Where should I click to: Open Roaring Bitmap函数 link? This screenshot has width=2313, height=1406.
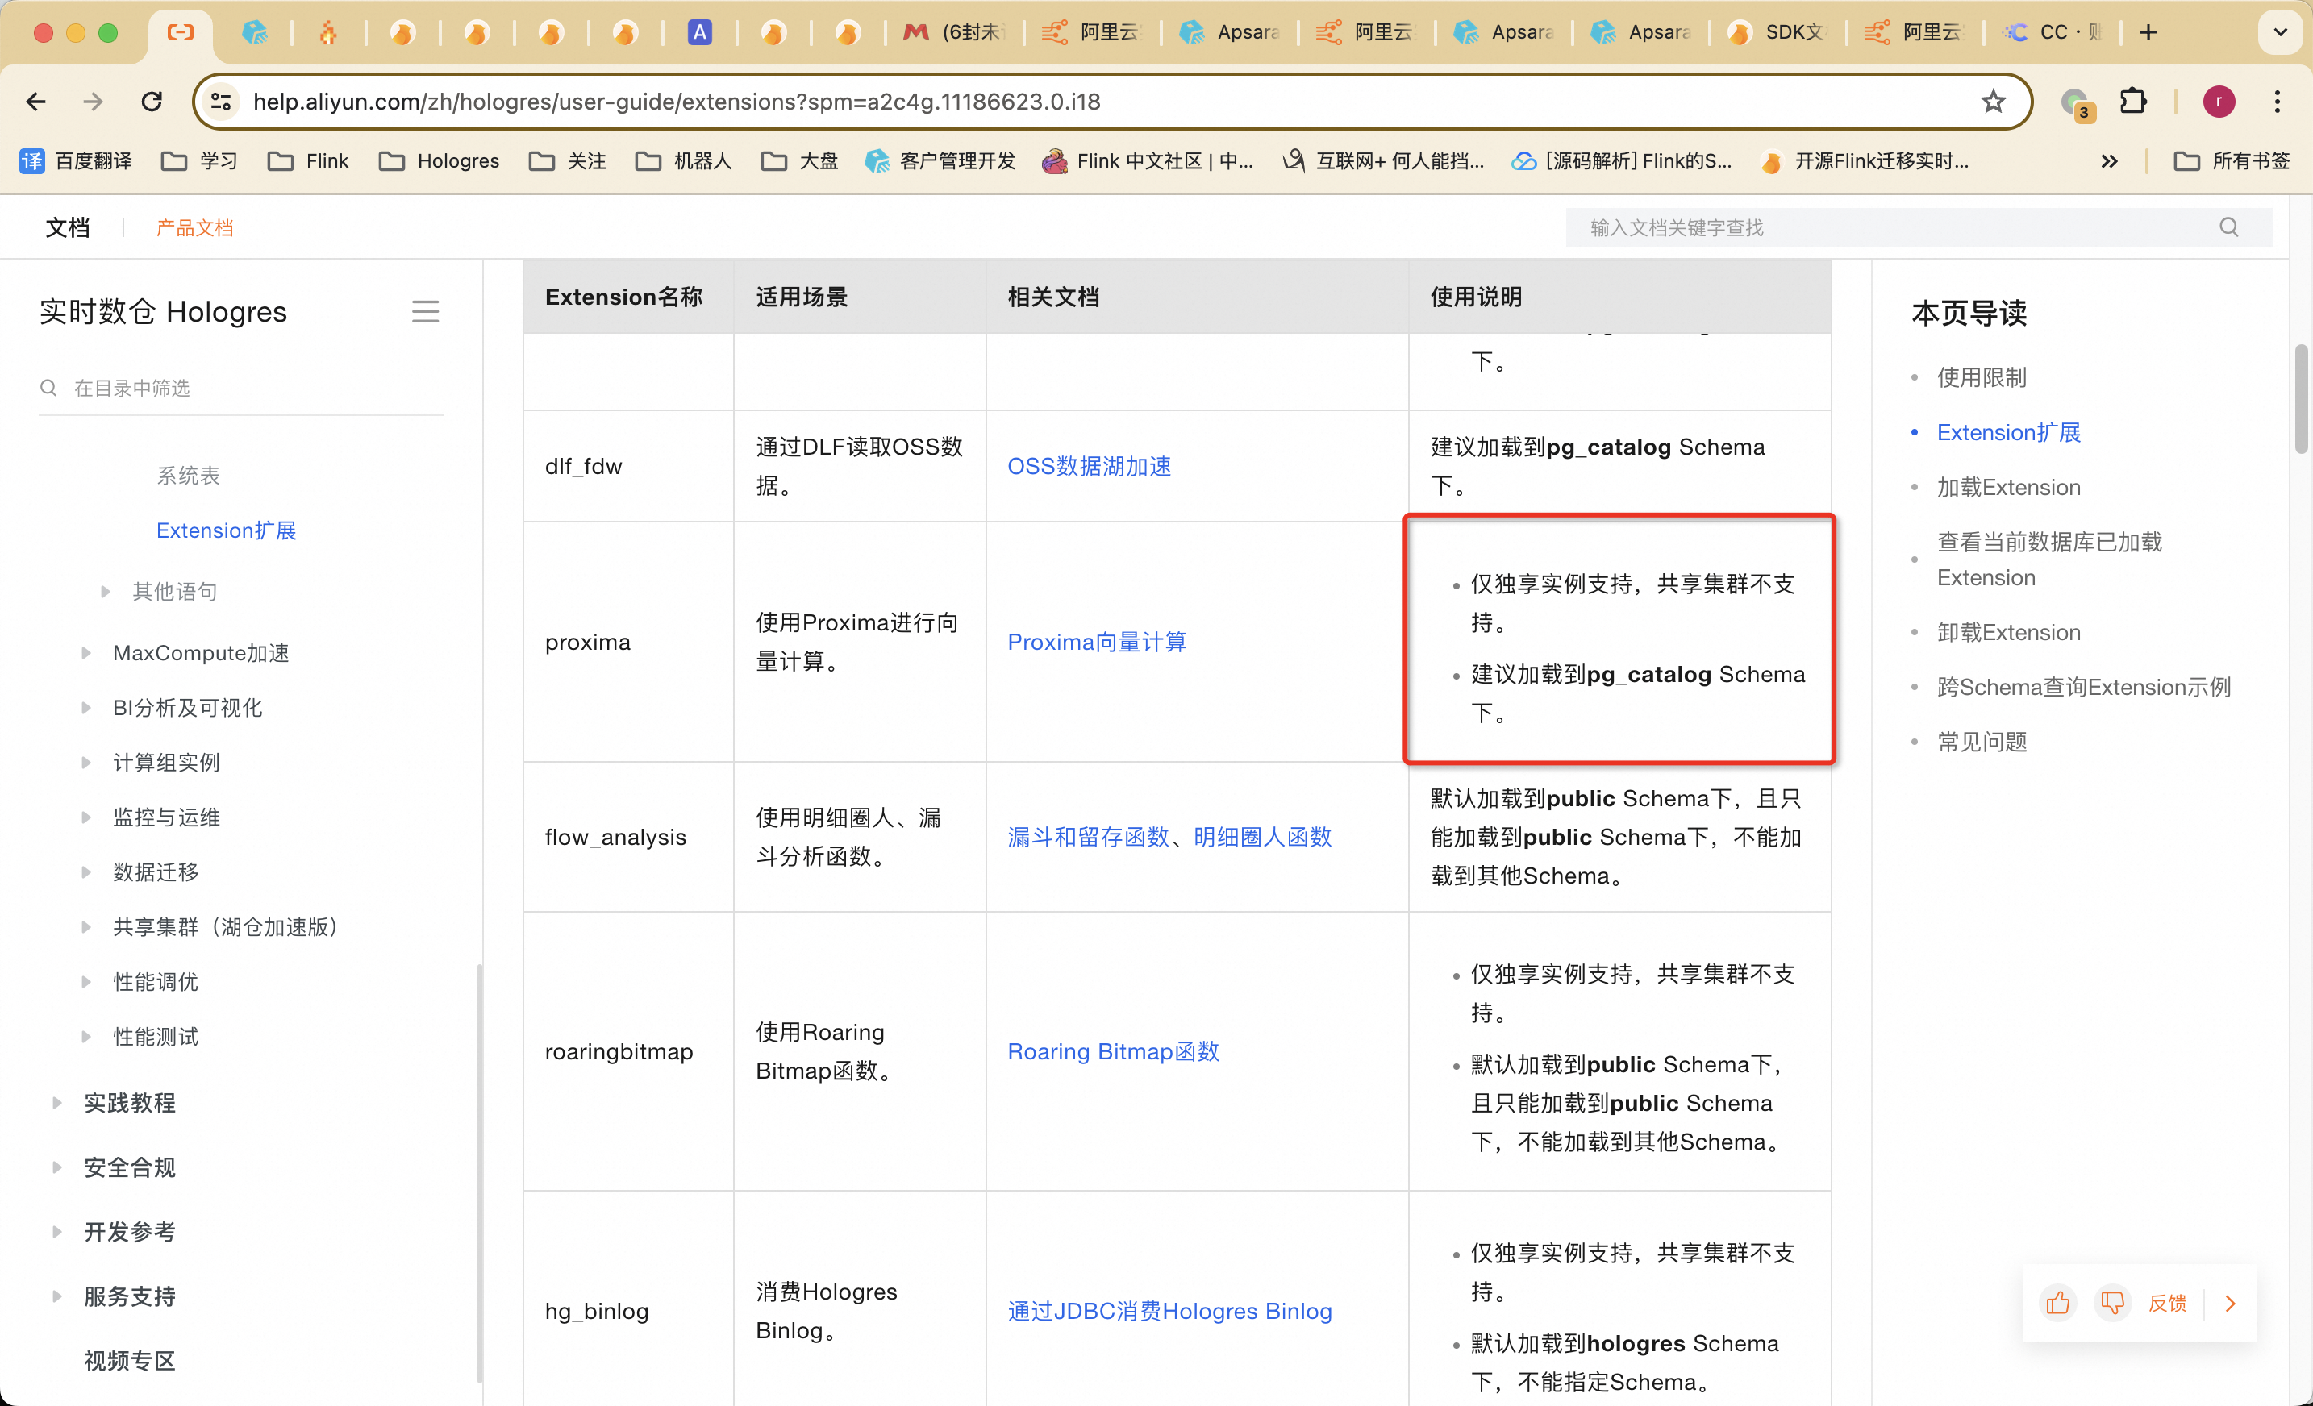[x=1113, y=1051]
